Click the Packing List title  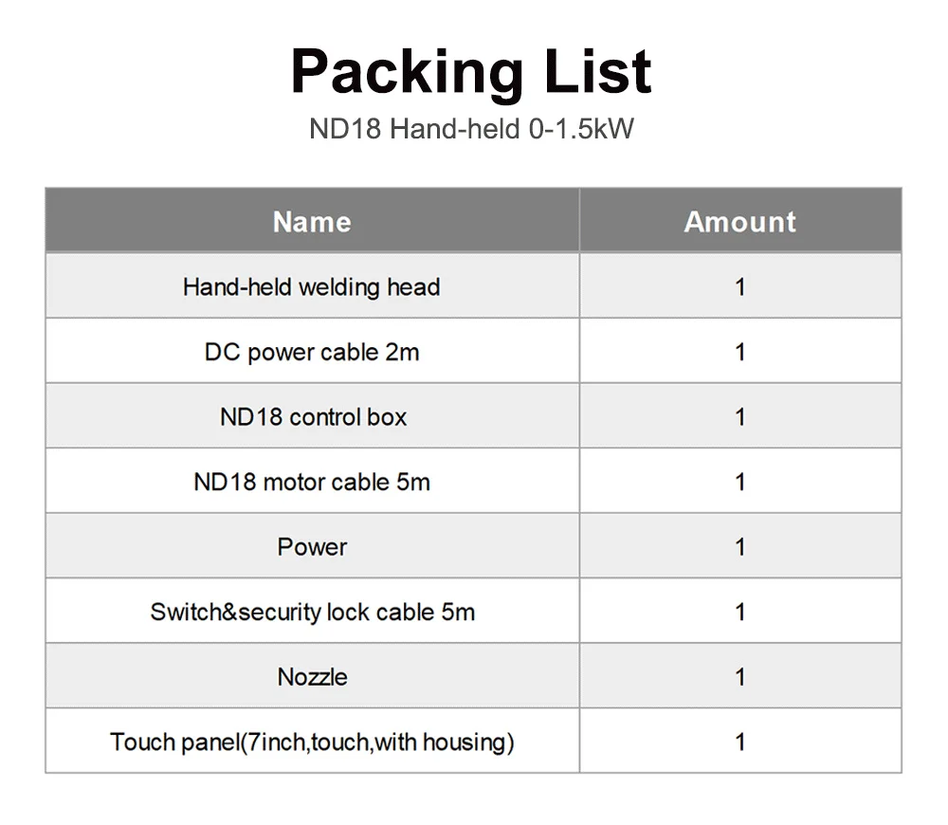point(471,70)
